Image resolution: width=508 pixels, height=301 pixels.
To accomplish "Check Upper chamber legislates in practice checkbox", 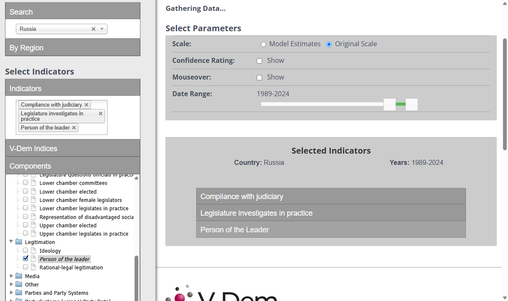I will pyautogui.click(x=25, y=233).
